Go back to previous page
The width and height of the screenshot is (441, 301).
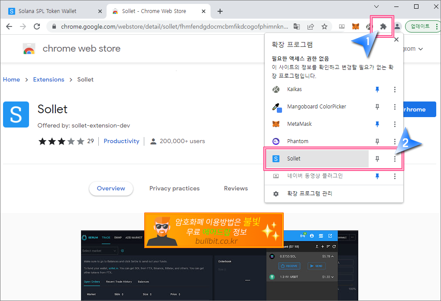tap(9, 26)
